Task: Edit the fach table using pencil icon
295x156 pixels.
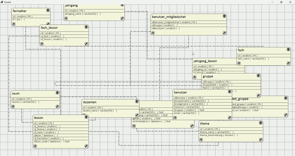Action: [288, 63]
